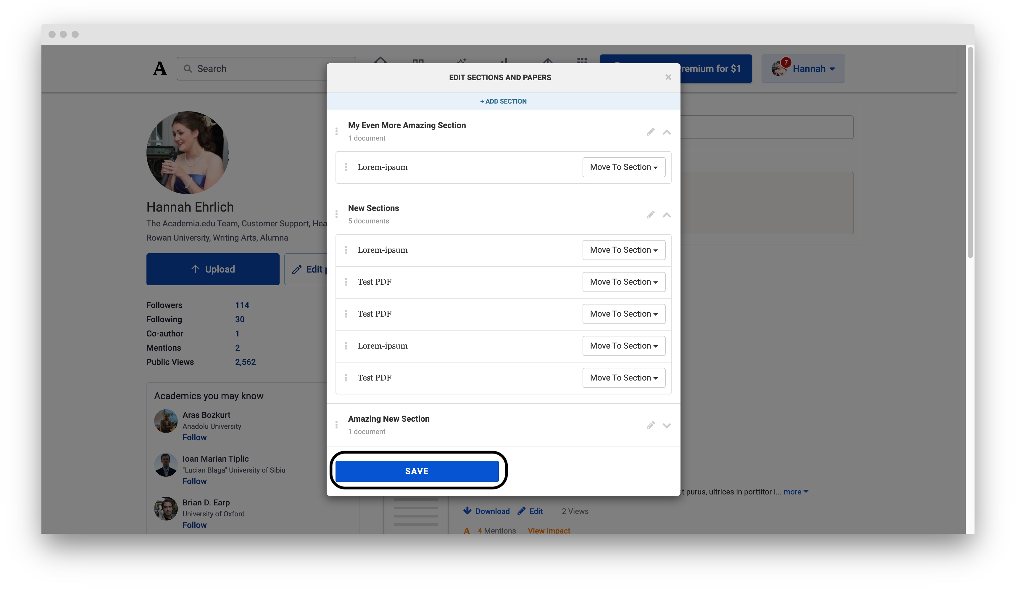Open the Co-author count 1
This screenshot has height=593, width=1016.
(x=238, y=333)
